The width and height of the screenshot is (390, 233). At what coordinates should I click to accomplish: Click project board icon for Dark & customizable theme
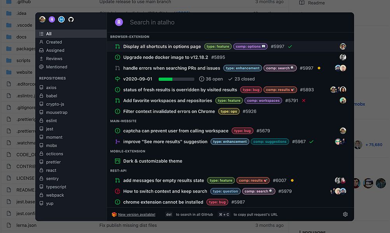tap(117, 161)
